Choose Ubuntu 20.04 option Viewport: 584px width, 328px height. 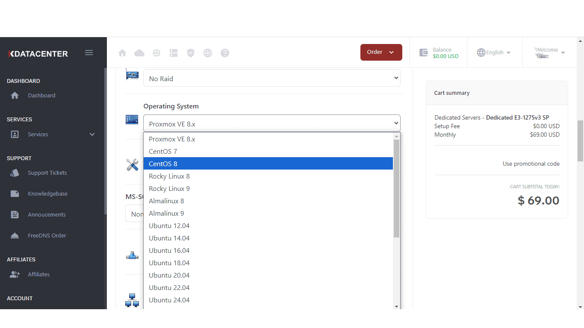click(x=268, y=275)
